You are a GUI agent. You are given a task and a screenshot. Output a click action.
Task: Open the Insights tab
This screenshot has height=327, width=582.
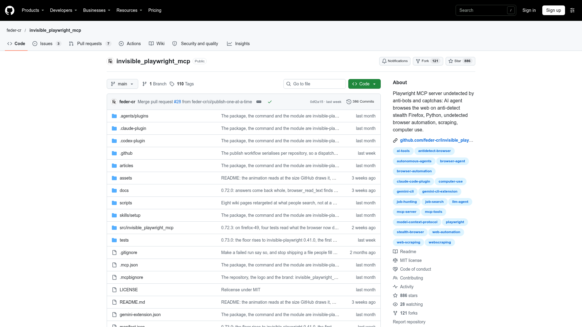point(238,44)
